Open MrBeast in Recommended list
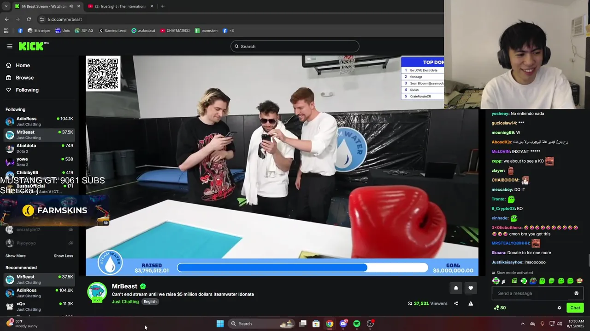The image size is (590, 331). point(39,280)
